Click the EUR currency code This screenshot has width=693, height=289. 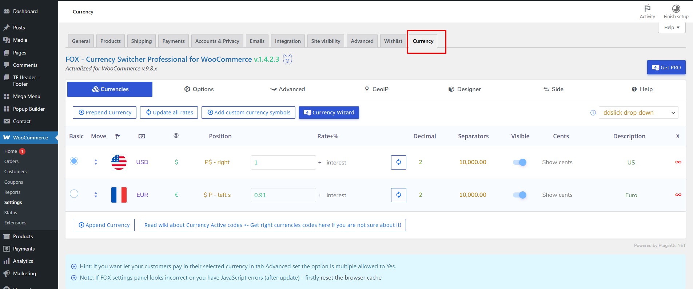point(142,195)
